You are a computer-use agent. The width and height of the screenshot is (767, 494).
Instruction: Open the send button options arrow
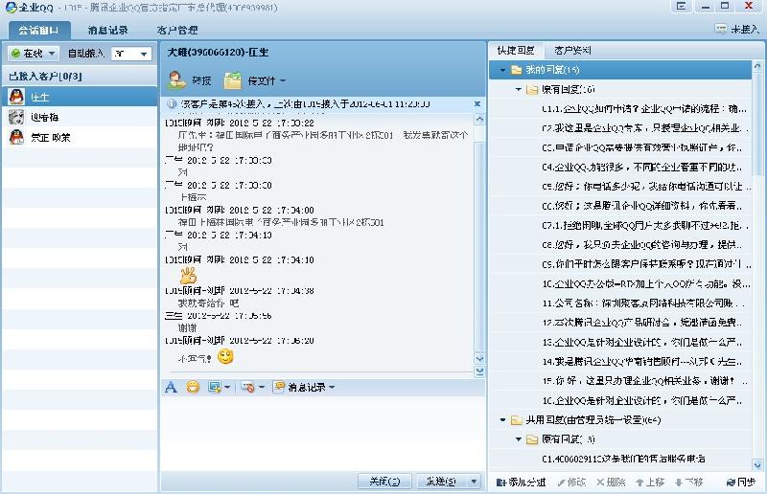474,482
